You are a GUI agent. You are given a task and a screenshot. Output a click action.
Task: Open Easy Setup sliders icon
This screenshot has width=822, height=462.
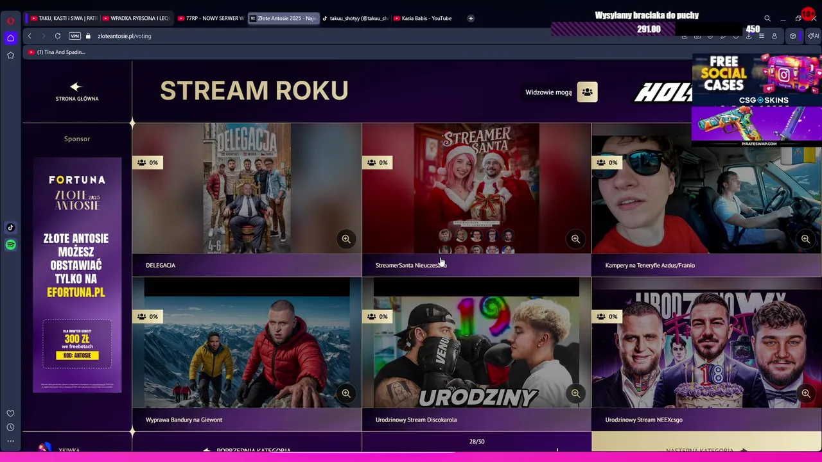tap(762, 36)
